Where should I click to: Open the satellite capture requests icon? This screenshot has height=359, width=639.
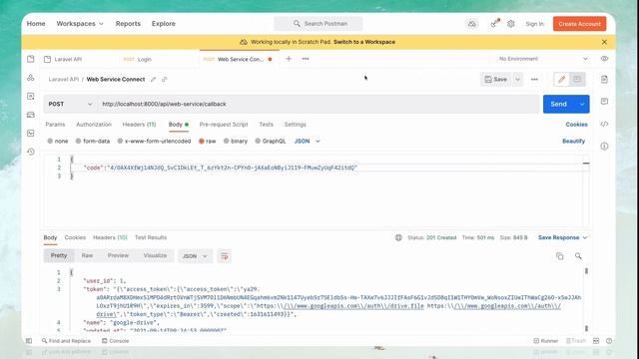click(494, 24)
